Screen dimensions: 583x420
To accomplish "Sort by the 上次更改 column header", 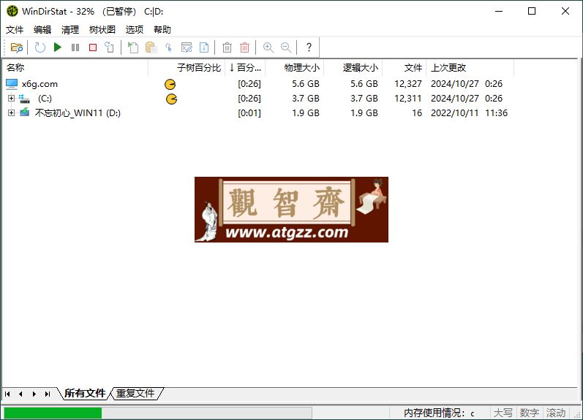I will pos(470,68).
